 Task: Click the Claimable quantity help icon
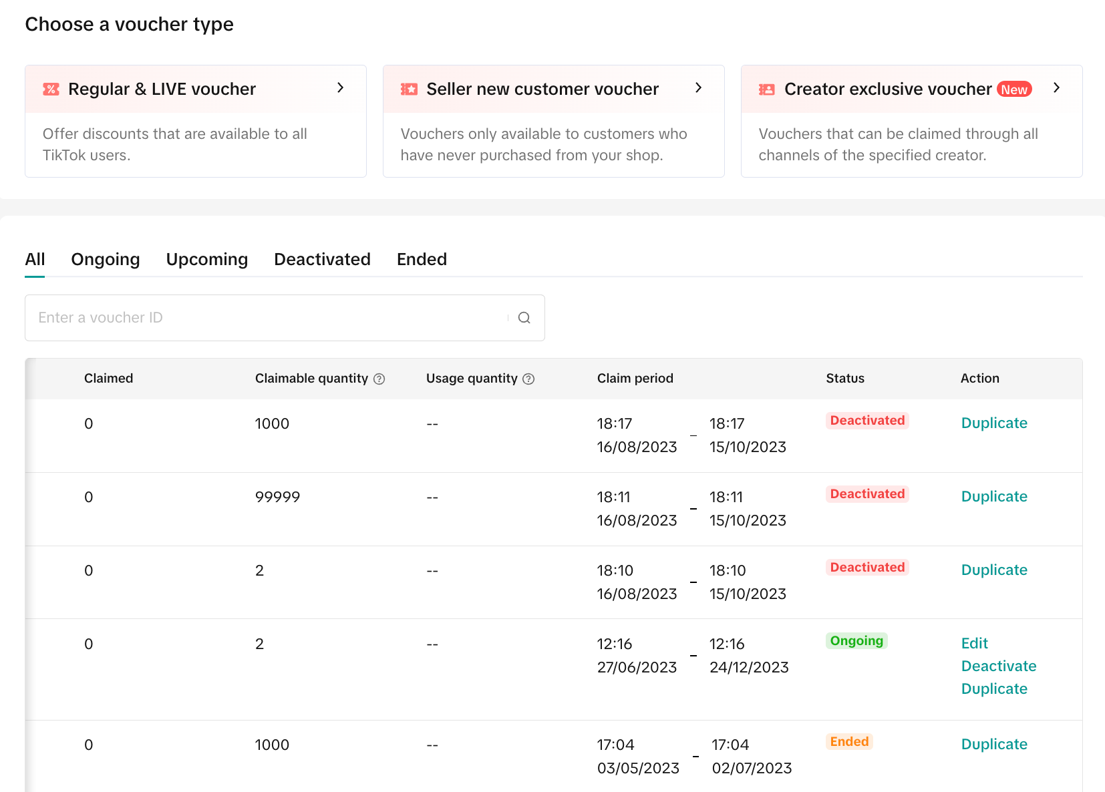pos(379,379)
